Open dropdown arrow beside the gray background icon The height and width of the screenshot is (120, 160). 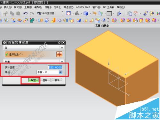click(x=114, y=13)
